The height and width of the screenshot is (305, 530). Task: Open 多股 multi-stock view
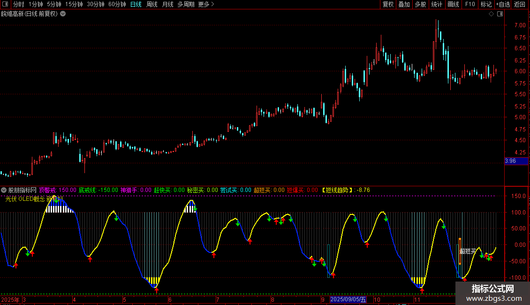(x=420, y=5)
